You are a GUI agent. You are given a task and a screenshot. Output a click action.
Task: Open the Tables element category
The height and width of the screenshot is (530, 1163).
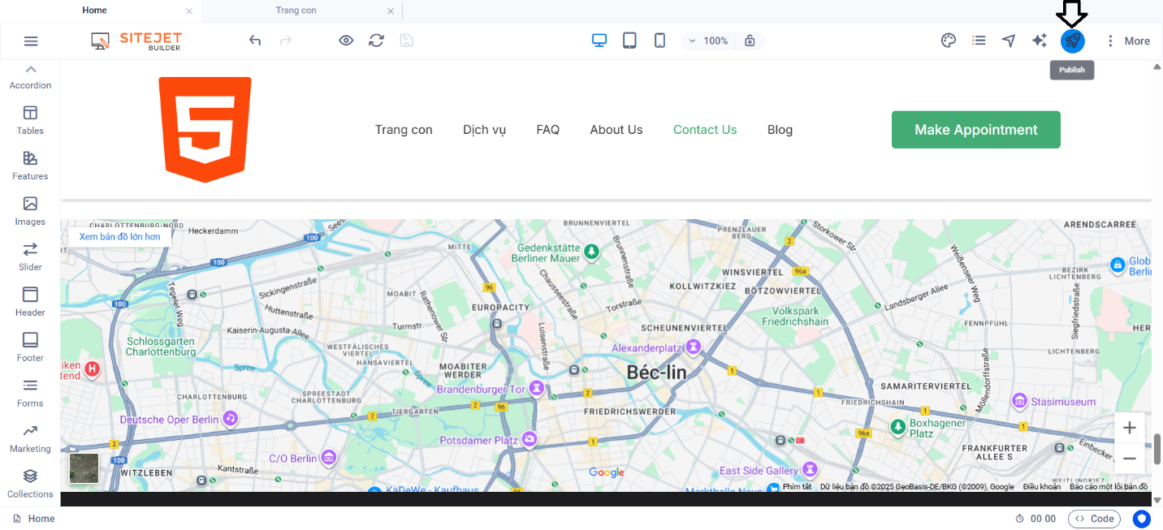(30, 119)
